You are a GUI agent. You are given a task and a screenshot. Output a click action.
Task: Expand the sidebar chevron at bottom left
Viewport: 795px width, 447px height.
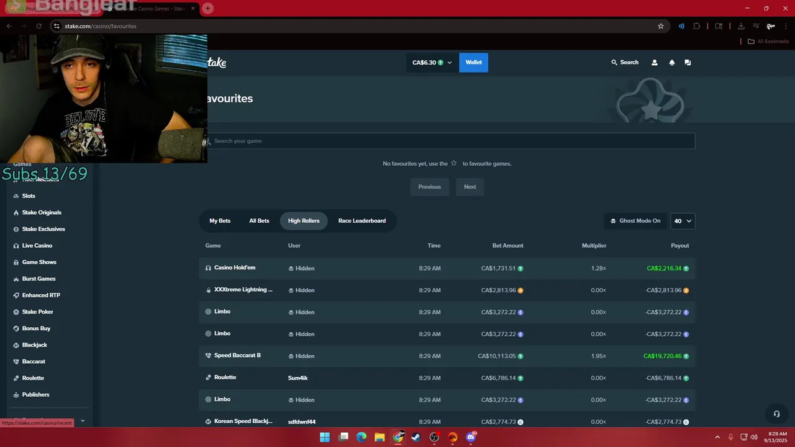(82, 421)
